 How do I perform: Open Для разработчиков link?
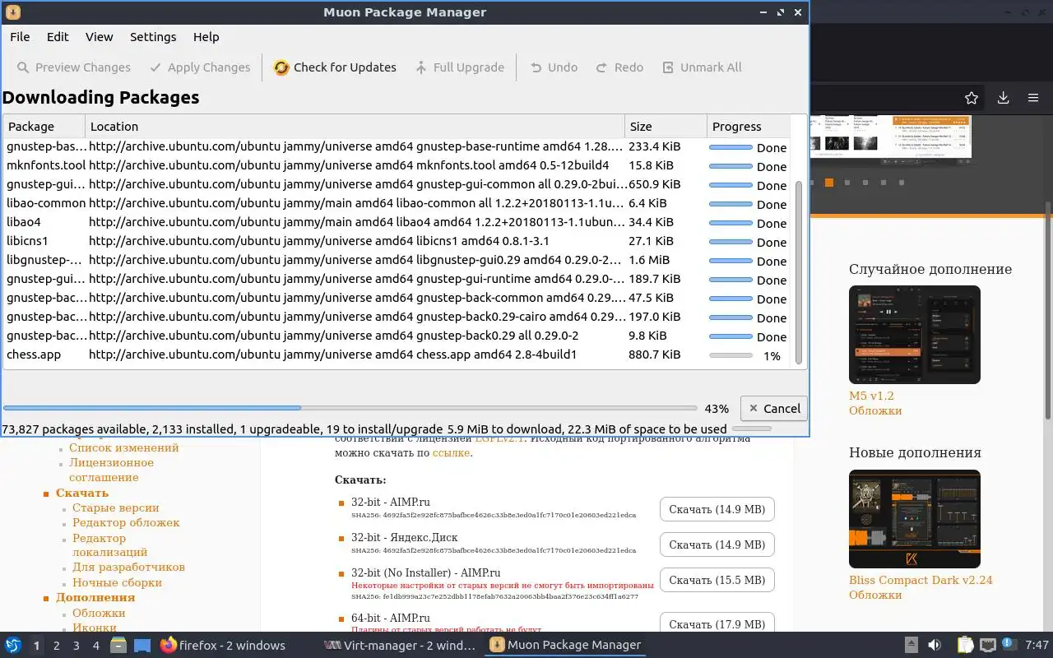pos(128,567)
